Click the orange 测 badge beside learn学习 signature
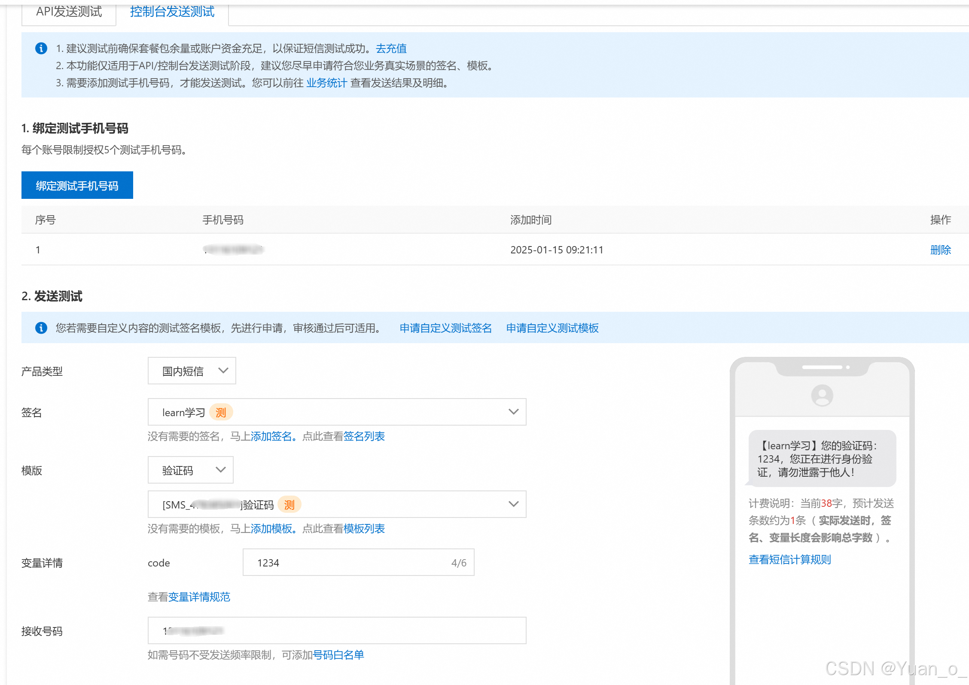 (221, 412)
